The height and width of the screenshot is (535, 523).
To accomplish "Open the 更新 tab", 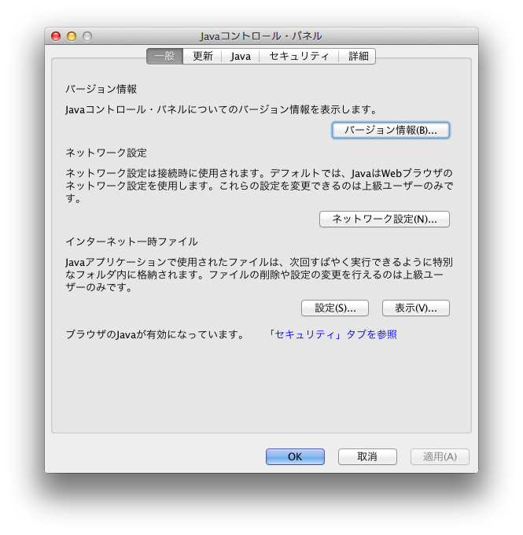I will coord(203,56).
